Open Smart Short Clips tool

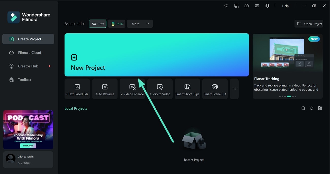pyautogui.click(x=187, y=89)
